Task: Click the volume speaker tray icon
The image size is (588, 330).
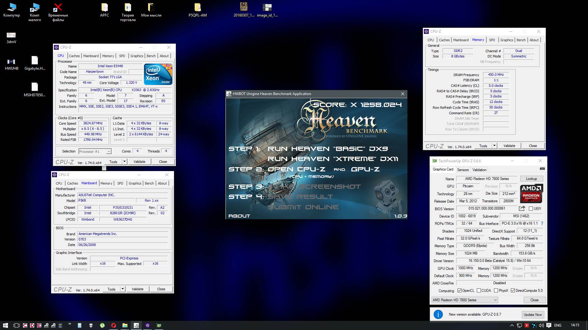Action: click(541, 325)
